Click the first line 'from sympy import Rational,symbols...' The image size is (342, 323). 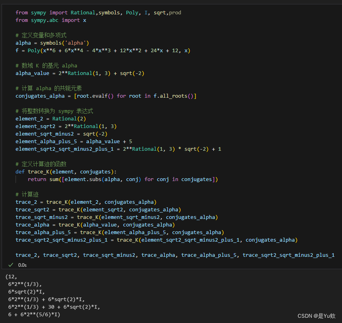pos(98,13)
